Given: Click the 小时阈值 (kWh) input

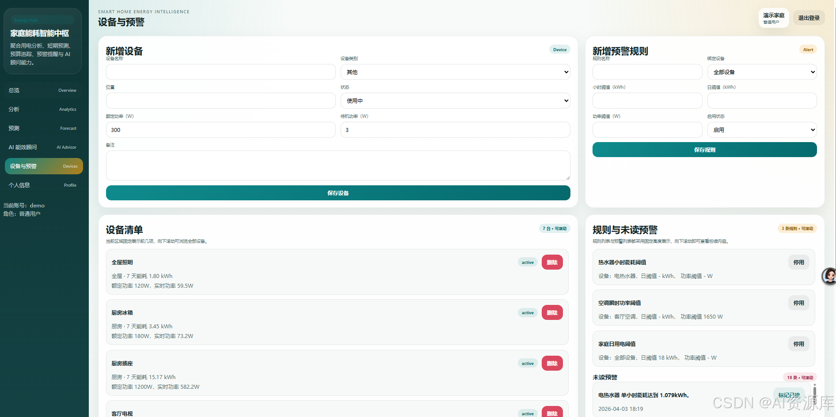Looking at the screenshot, I should coord(647,101).
